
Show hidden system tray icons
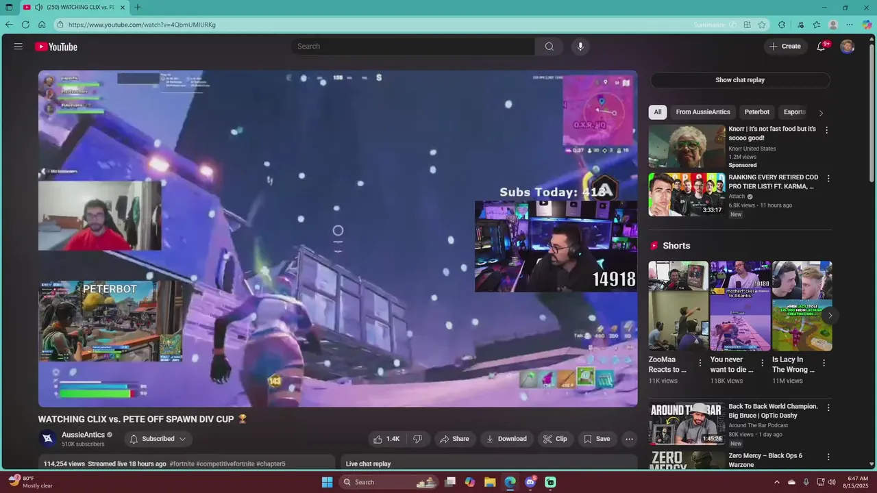pos(777,482)
